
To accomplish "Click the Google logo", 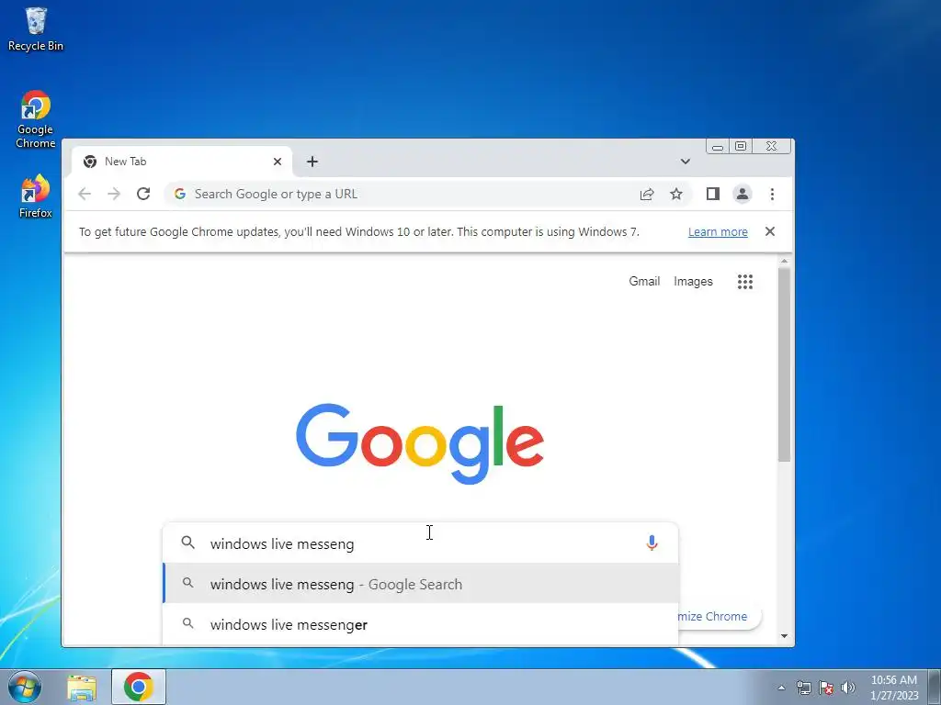I will click(x=420, y=443).
